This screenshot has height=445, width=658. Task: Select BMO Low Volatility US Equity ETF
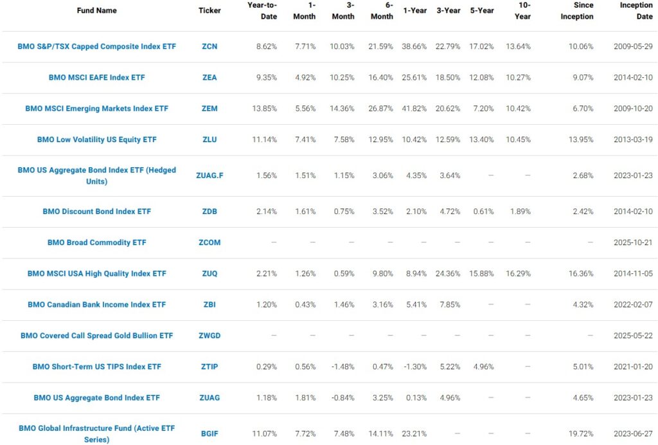pyautogui.click(x=96, y=140)
